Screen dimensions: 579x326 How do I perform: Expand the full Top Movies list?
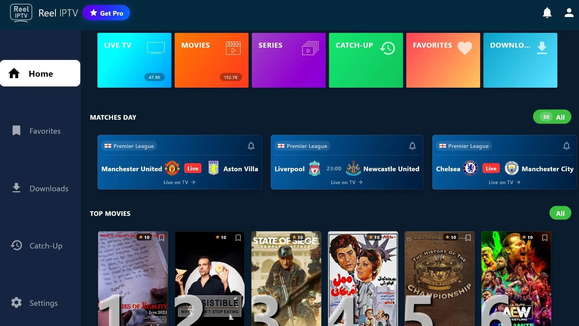pyautogui.click(x=560, y=213)
